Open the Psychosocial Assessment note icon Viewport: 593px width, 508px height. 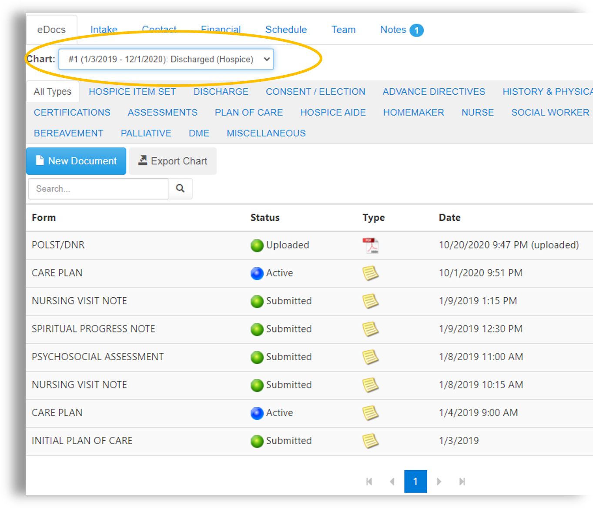tap(370, 357)
